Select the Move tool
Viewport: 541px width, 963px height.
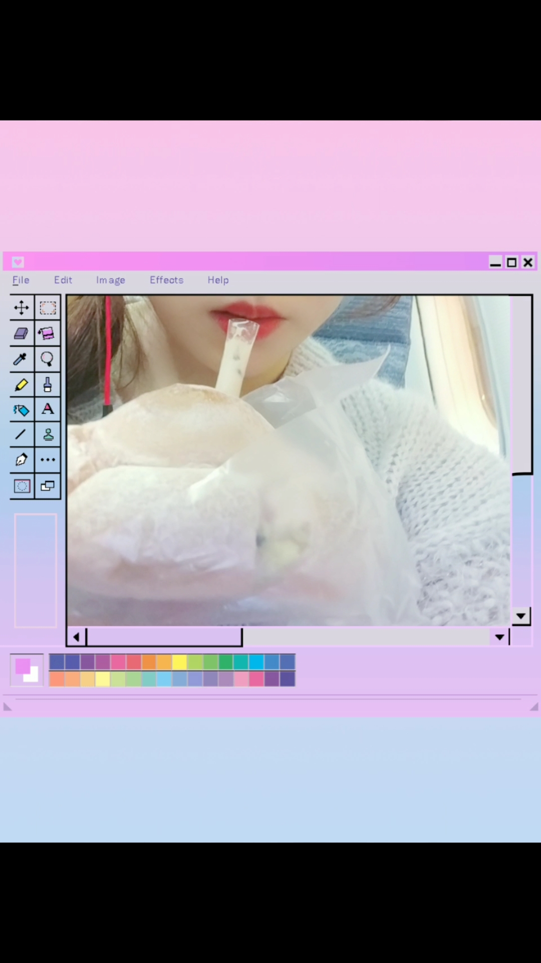pos(22,307)
